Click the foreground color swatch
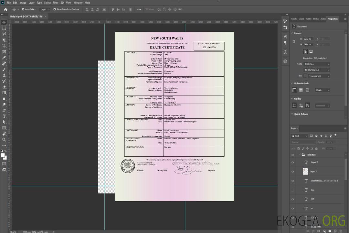Image resolution: width=349 pixels, height=233 pixels. pyautogui.click(x=3, y=155)
